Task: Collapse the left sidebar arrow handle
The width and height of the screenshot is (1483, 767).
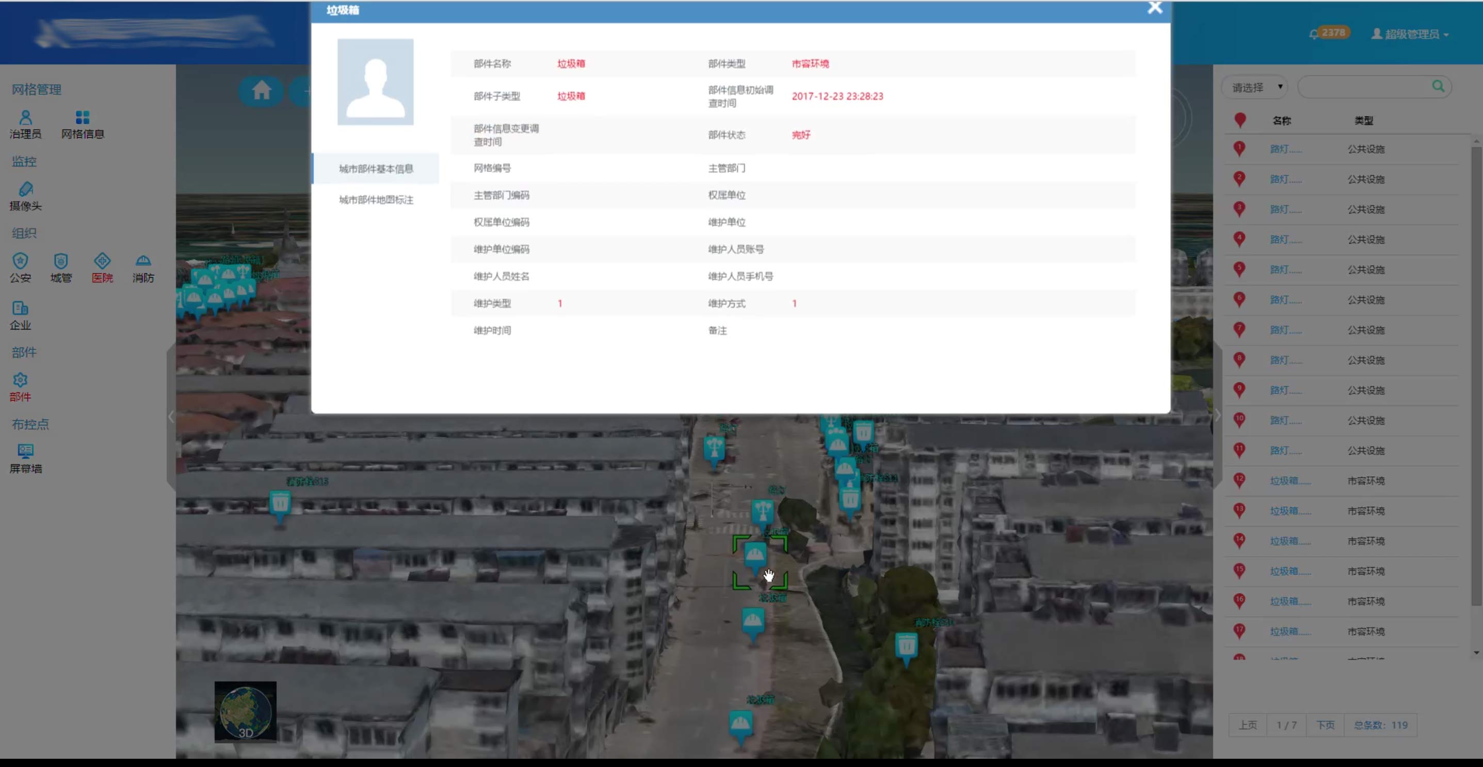Action: pos(170,416)
